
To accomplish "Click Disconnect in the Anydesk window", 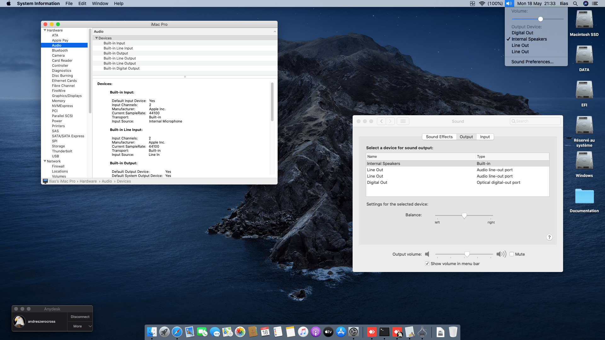I will (80, 317).
